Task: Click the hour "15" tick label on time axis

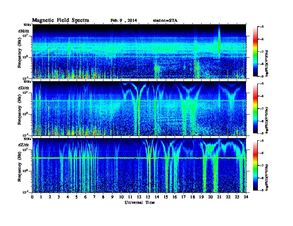Action: (x=166, y=197)
